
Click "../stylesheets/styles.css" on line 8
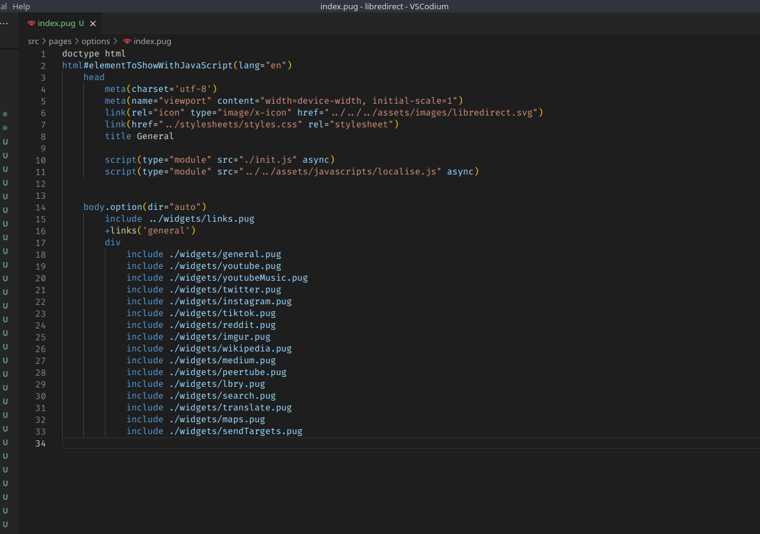[233, 125]
